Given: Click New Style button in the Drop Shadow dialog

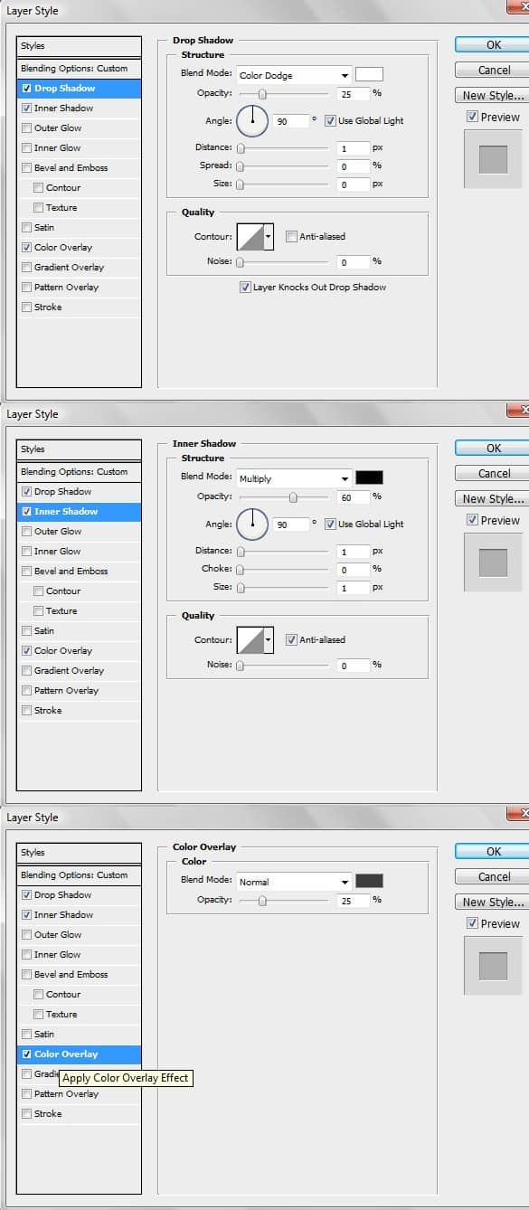Looking at the screenshot, I should click(492, 95).
